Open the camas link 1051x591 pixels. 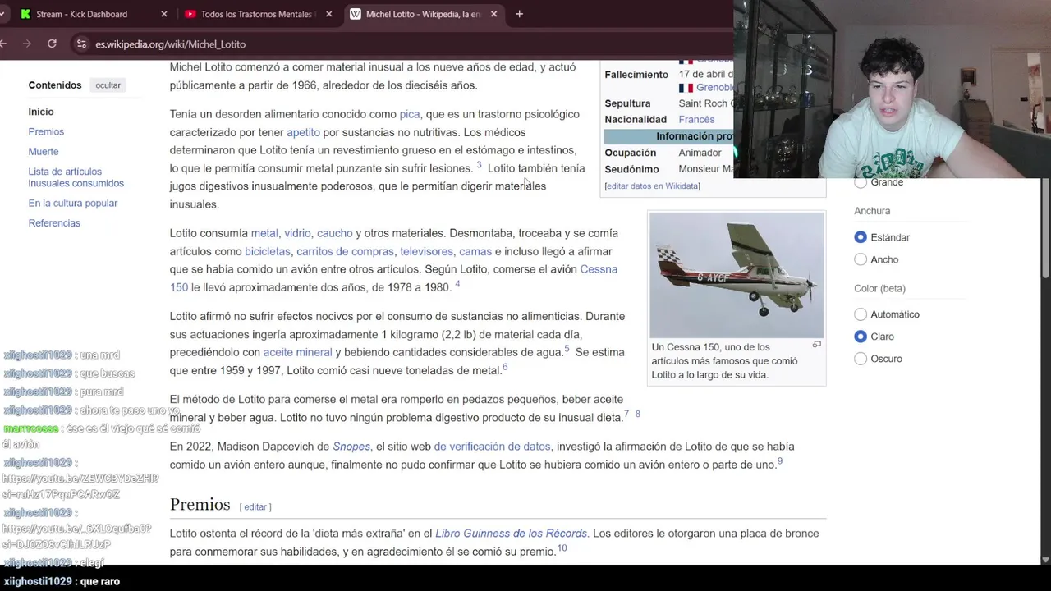click(x=475, y=251)
